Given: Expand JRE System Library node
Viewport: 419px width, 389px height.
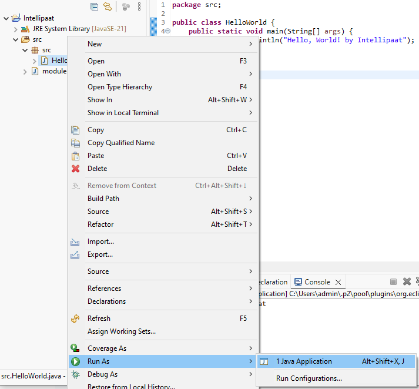Looking at the screenshot, I should (x=15, y=29).
